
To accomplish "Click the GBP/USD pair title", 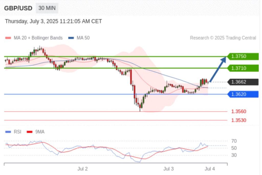I will pos(18,8).
